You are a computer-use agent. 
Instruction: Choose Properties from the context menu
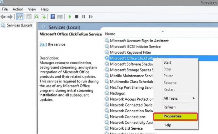pyautogui.click(x=172, y=116)
